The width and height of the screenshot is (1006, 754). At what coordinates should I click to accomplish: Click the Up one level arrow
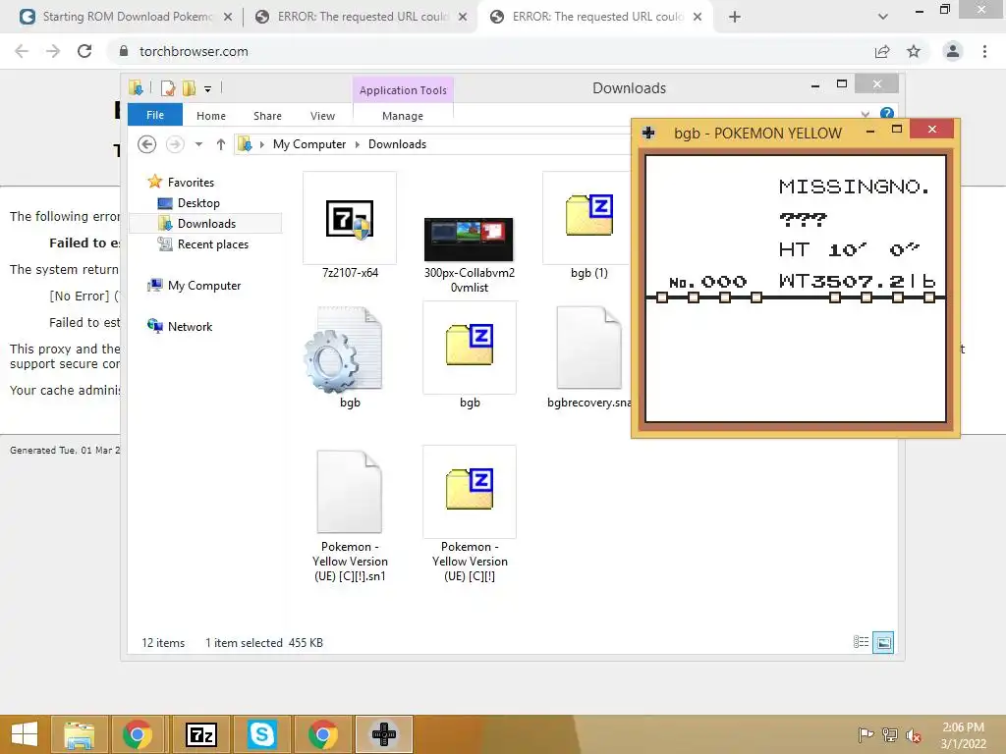pyautogui.click(x=221, y=144)
